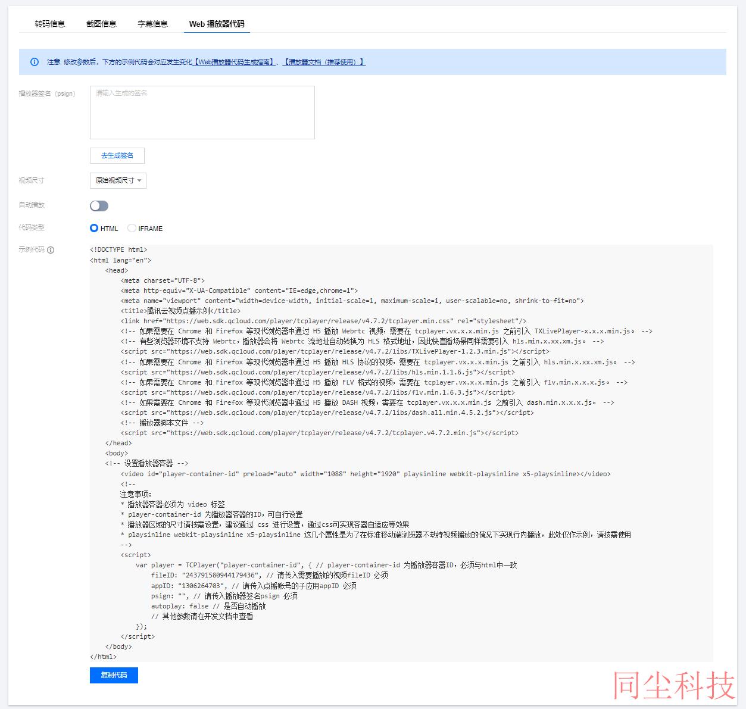Open the Web播放器代码生成指南 link
This screenshot has width=746, height=709.
click(x=234, y=62)
